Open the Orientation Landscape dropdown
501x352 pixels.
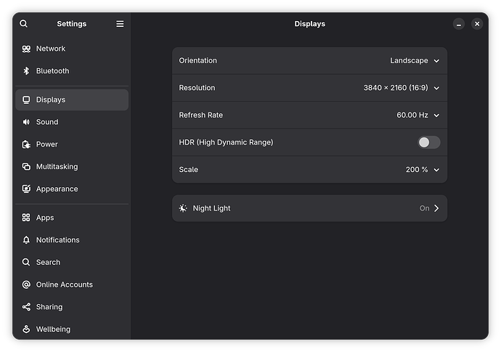(415, 61)
